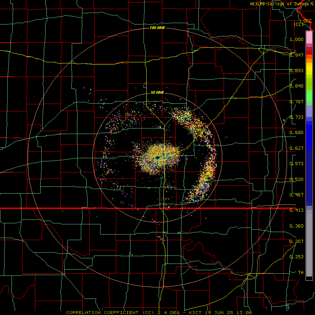Select the 0.840 scale value
Image resolution: width=315 pixels, height=315 pixels.
(296, 86)
